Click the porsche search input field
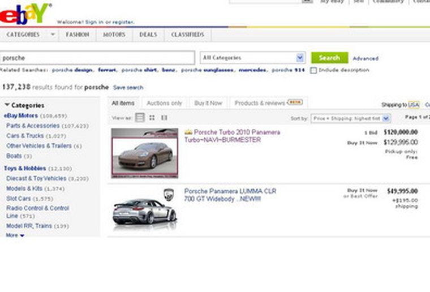Image resolution: width=430 pixels, height=292 pixels. (x=97, y=58)
